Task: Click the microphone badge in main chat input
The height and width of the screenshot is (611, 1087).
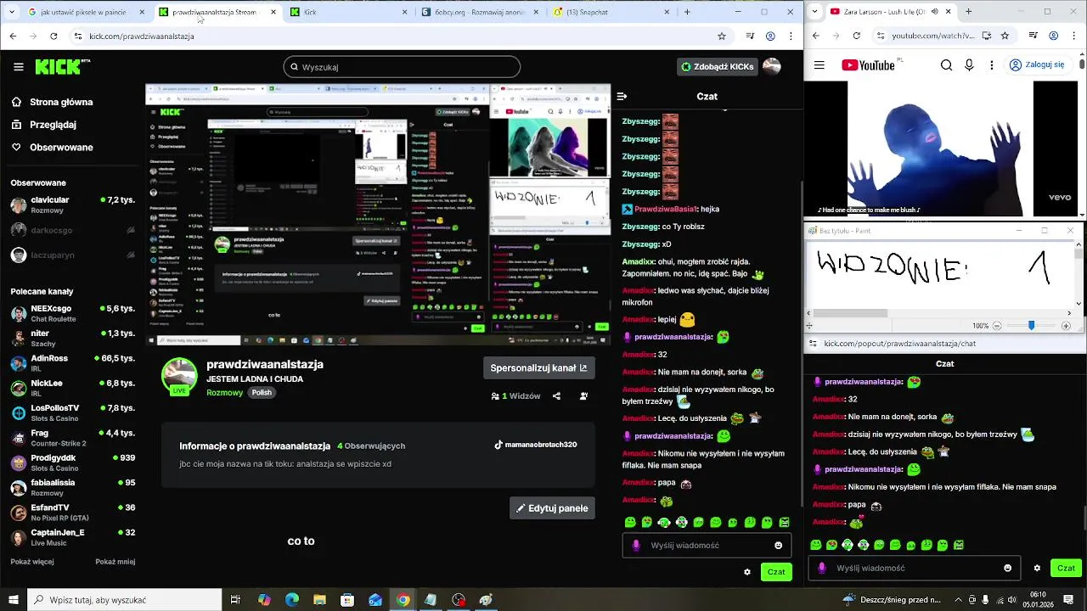Action: click(636, 546)
